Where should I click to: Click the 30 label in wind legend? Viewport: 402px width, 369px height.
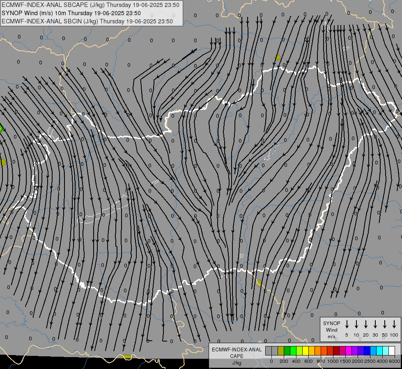[x=375, y=335]
